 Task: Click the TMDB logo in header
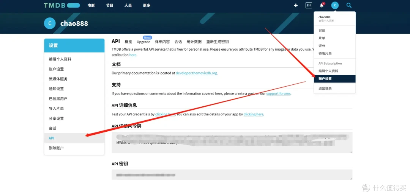[62, 5]
